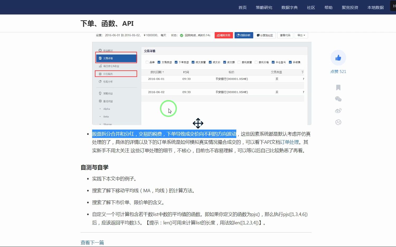The height and width of the screenshot is (247, 396).
Task: Select Alpha in the backtest sidebar
Action: pyautogui.click(x=106, y=109)
